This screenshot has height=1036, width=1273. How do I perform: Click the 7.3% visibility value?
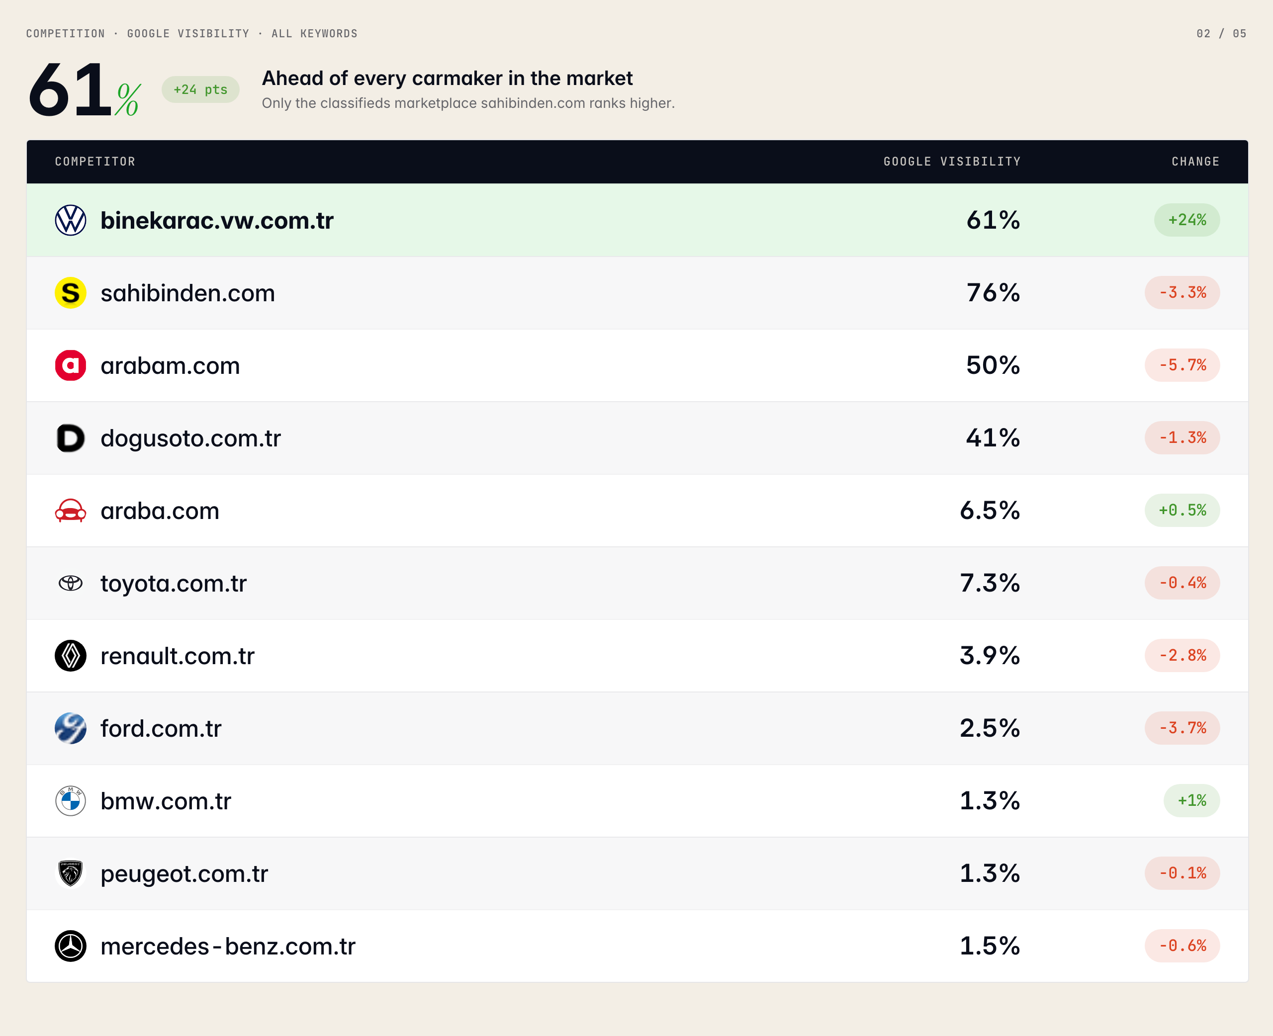(x=990, y=583)
